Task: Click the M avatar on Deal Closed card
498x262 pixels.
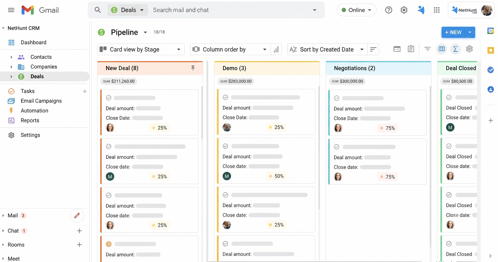Action: [450, 128]
